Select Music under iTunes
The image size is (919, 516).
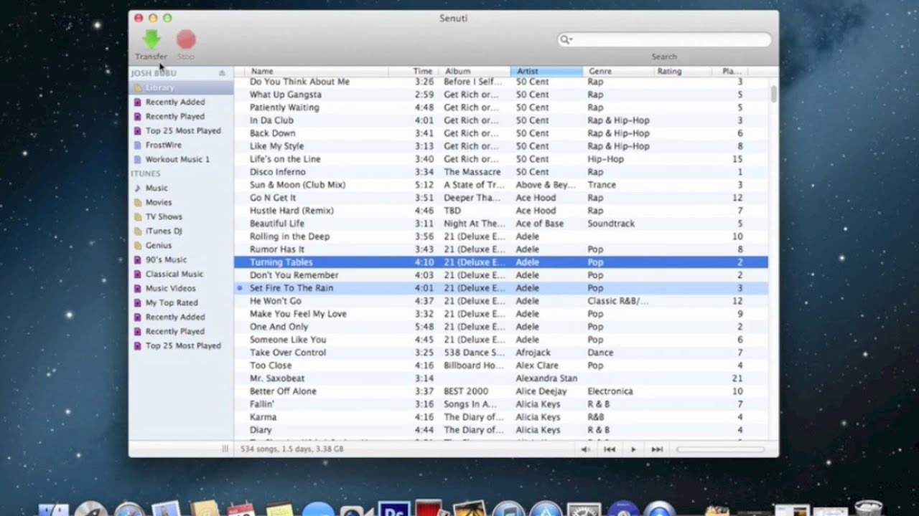point(157,188)
